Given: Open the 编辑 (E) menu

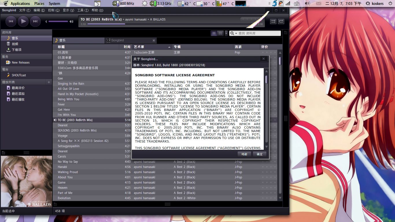Looking at the screenshot, I should (x=39, y=10).
